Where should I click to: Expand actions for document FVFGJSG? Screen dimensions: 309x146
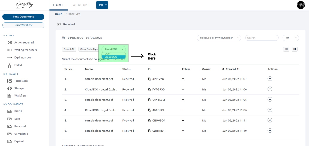(270, 89)
